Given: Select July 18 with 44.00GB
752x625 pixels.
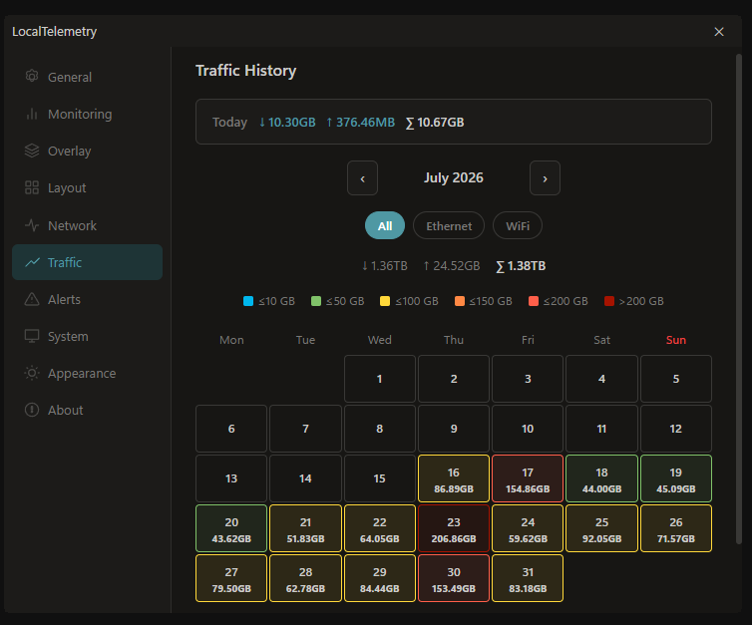Looking at the screenshot, I should (x=601, y=478).
